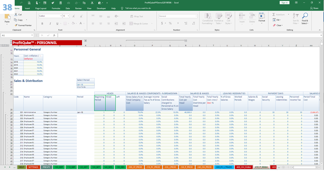324x182 pixels.
Task: Toggle Underline formatting
Action: (57, 24)
